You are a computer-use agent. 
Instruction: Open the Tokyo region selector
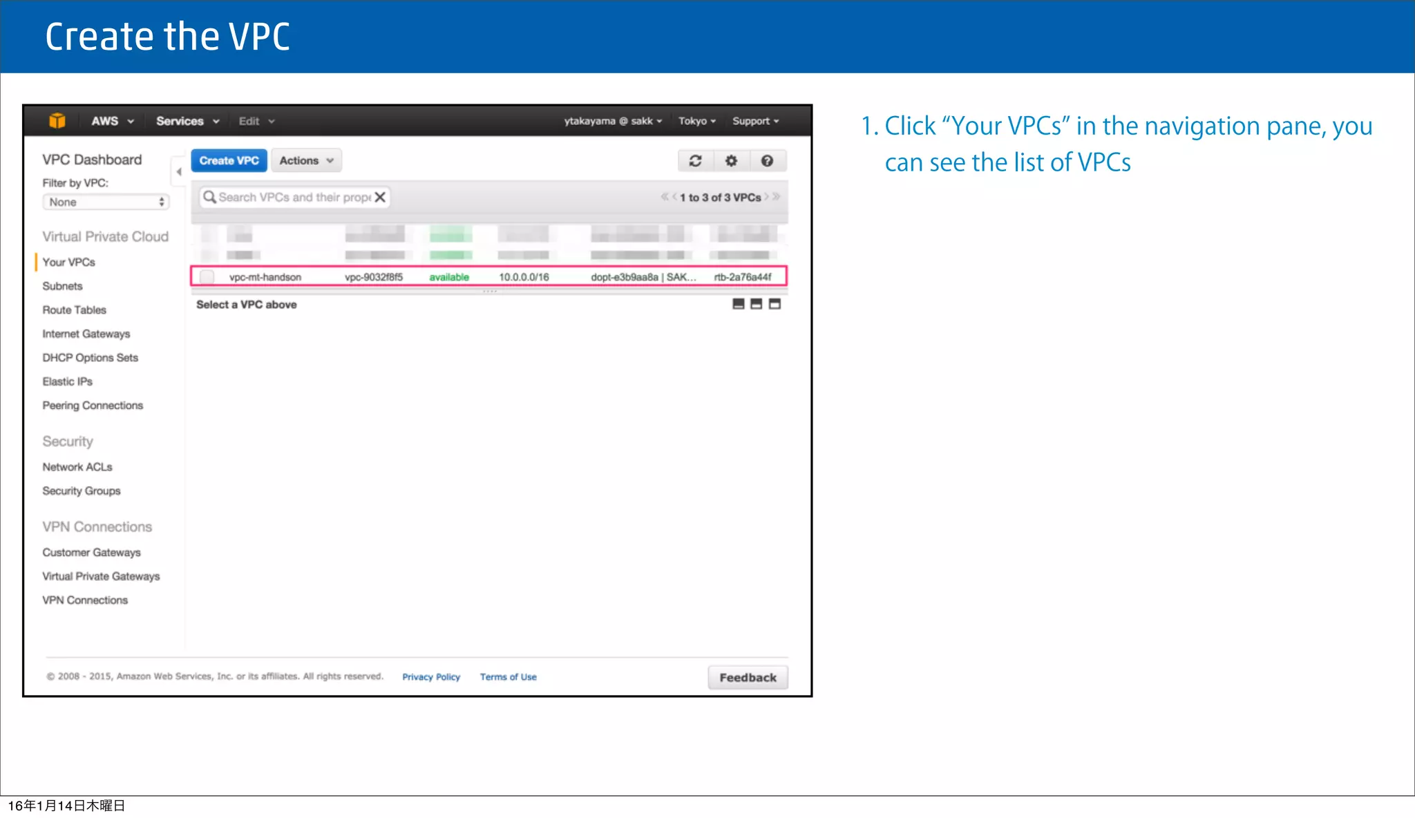click(x=696, y=121)
